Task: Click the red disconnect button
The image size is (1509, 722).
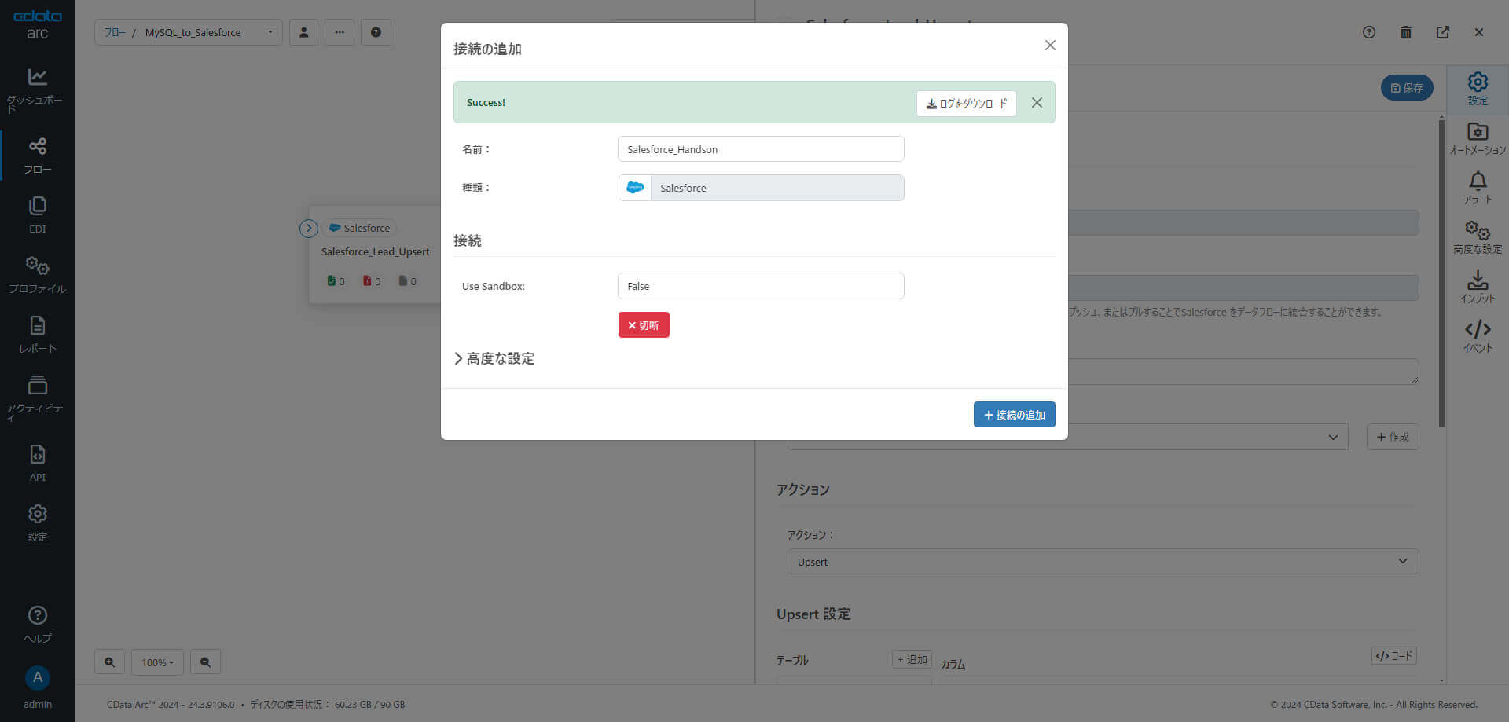Action: 644,325
